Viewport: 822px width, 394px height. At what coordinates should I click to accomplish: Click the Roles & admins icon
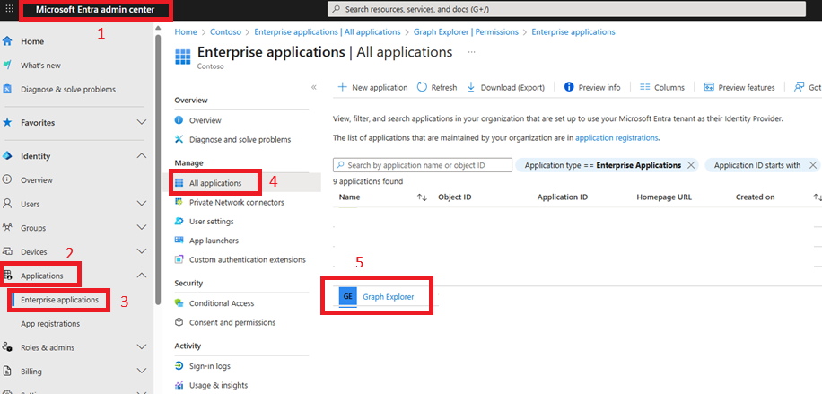coord(7,347)
